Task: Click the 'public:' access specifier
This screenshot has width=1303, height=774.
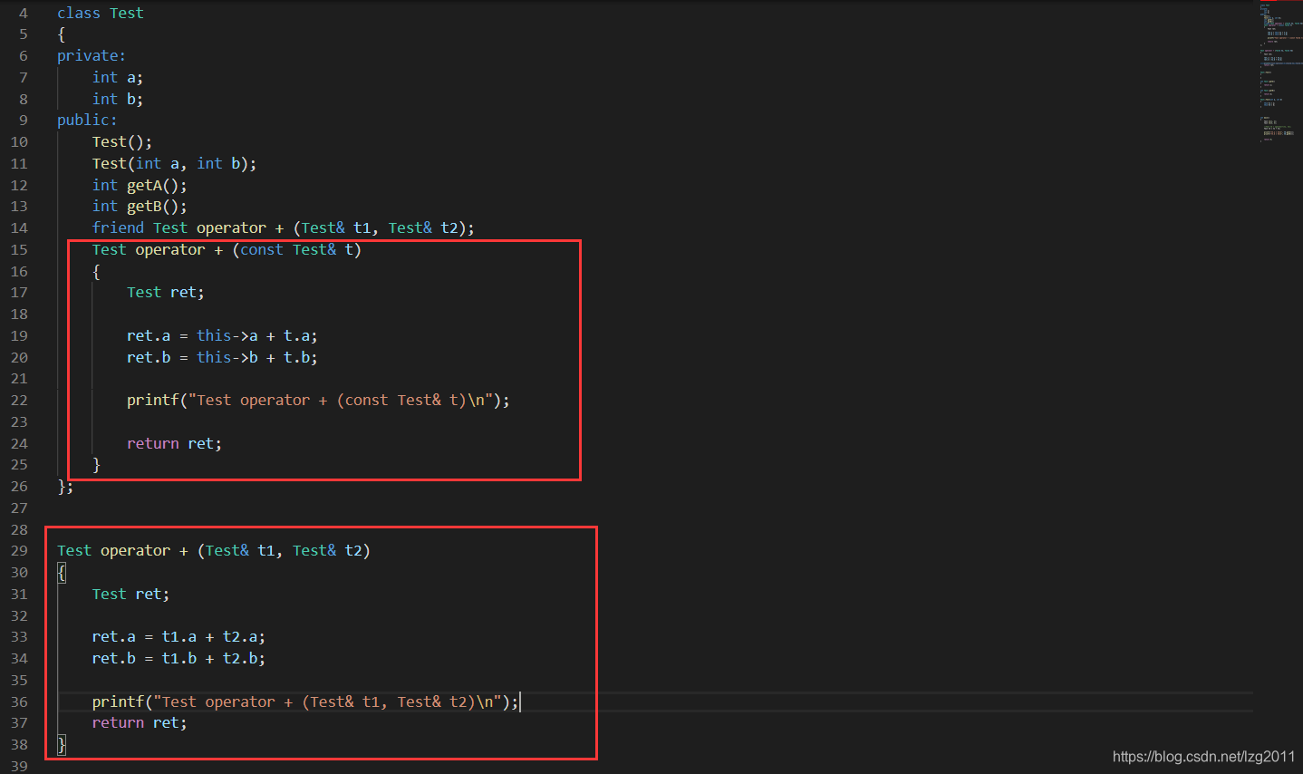Action: (x=87, y=121)
